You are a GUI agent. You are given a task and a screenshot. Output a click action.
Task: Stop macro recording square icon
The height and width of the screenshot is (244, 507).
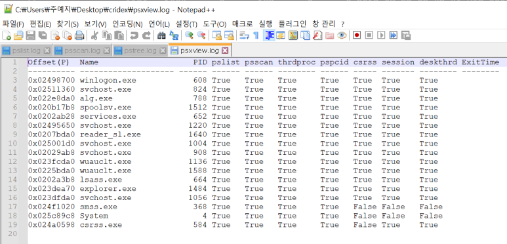coord(369,35)
